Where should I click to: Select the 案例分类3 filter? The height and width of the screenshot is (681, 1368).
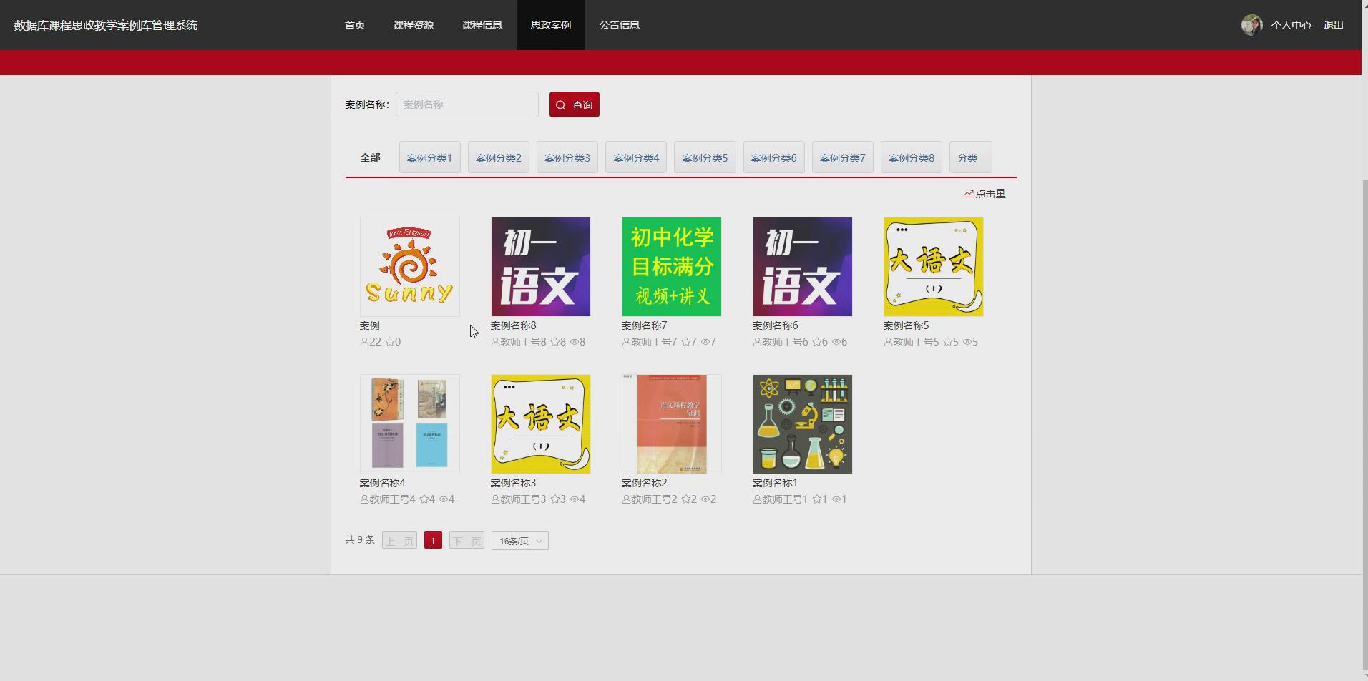click(x=567, y=157)
